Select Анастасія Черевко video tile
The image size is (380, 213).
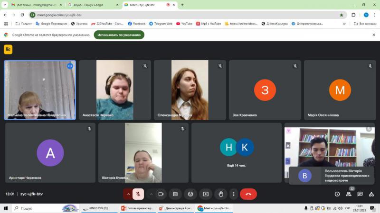pos(115,90)
